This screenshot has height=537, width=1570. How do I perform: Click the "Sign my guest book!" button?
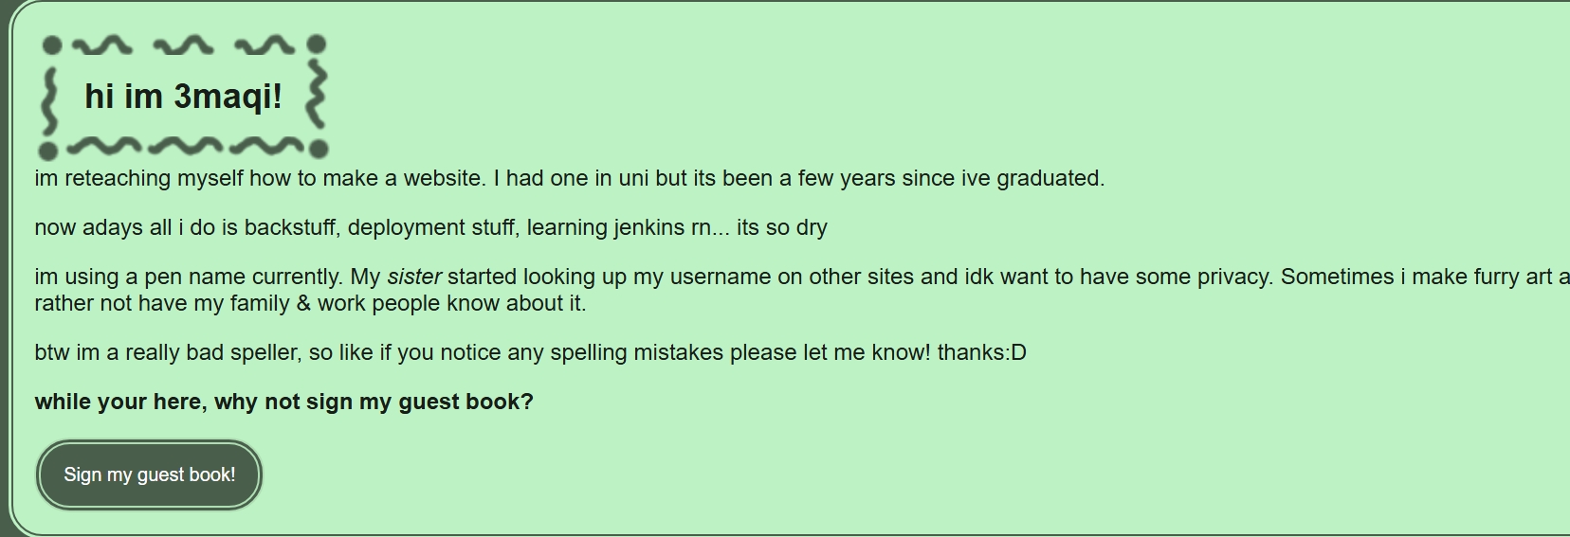[149, 474]
